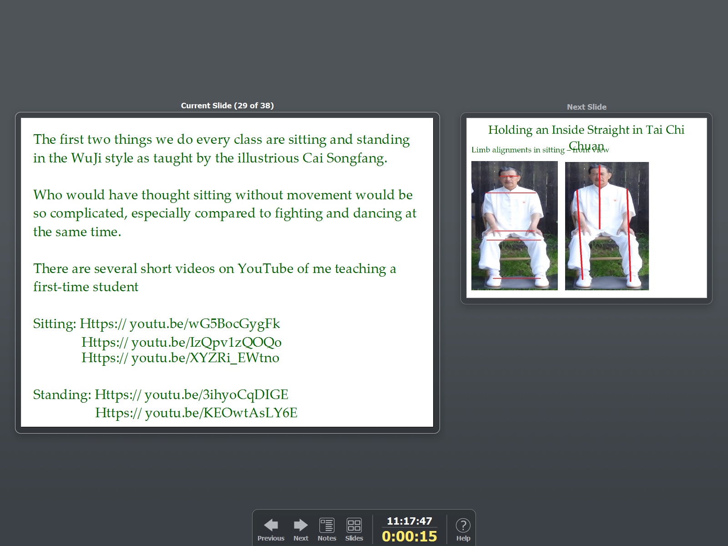
Task: Click the 'Current Slide (29 of 38)' label
Action: pos(227,106)
